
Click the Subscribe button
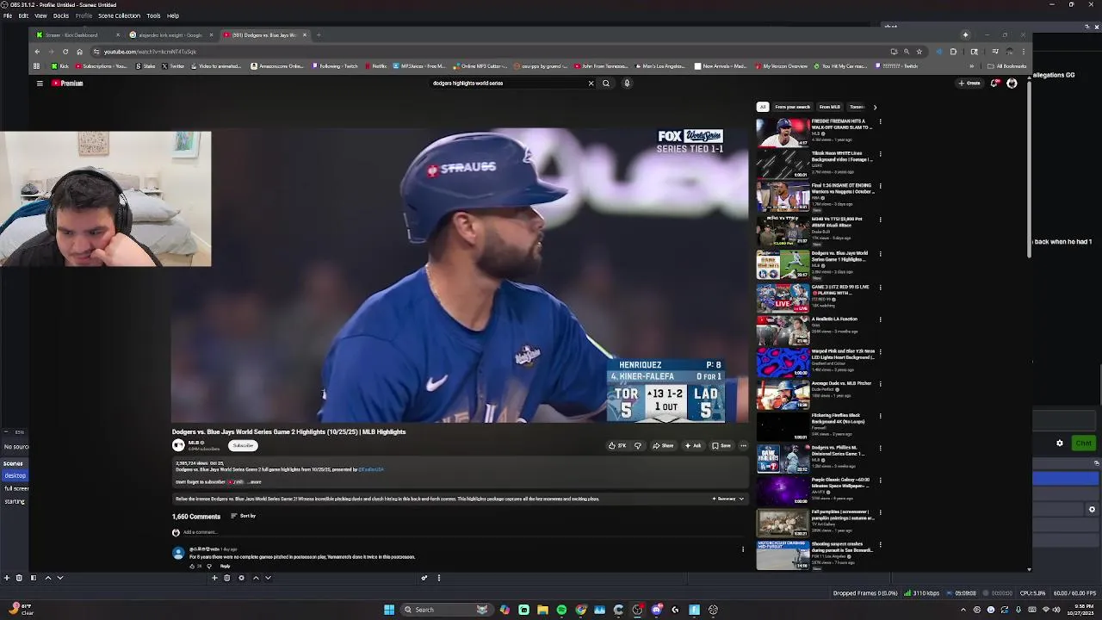[243, 445]
